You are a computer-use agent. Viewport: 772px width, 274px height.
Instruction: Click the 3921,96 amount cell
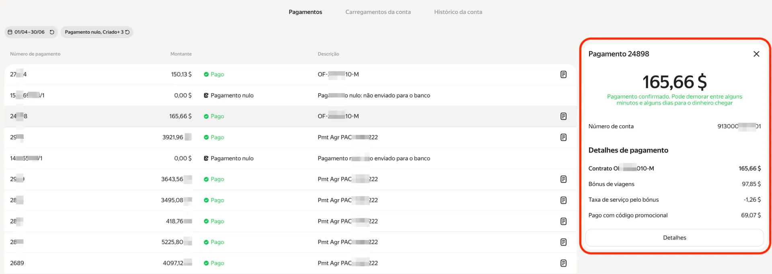point(177,137)
